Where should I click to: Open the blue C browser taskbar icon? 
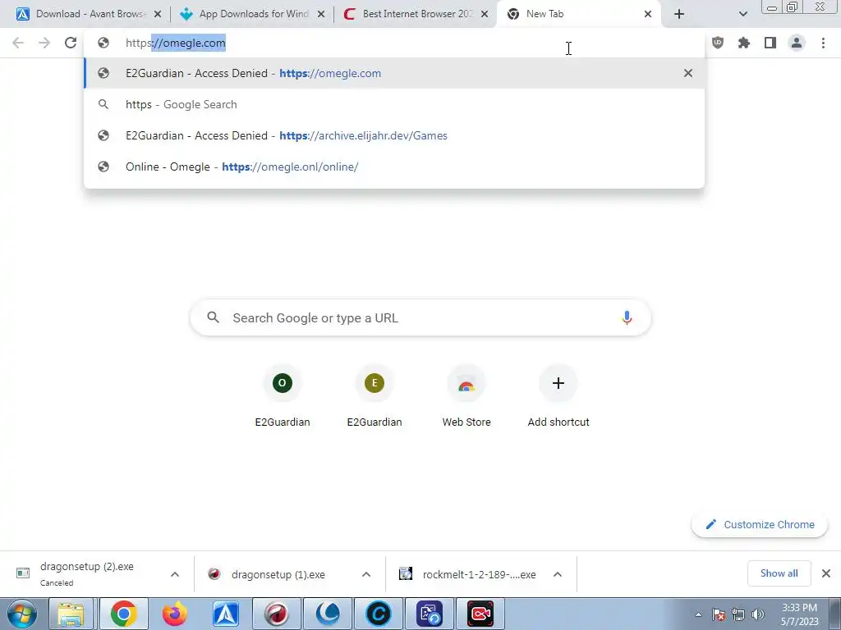pyautogui.click(x=379, y=614)
